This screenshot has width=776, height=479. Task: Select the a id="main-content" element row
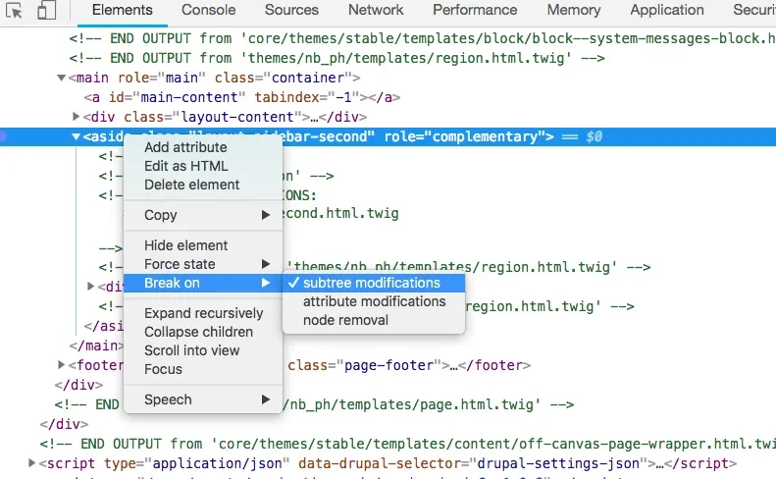(242, 97)
